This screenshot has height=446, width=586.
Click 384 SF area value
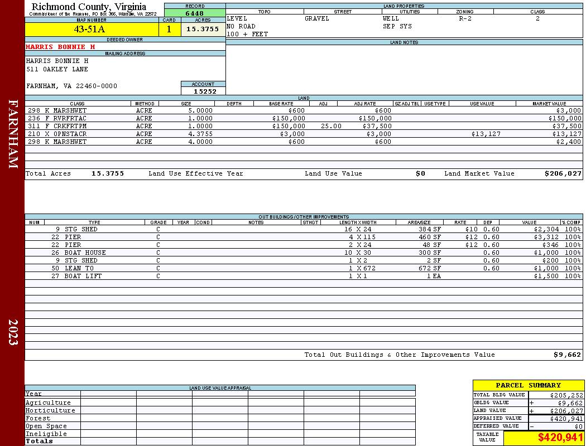[x=429, y=229]
